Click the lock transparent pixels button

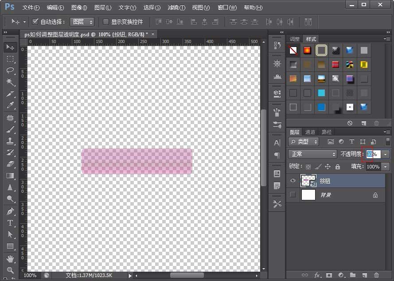pos(308,167)
